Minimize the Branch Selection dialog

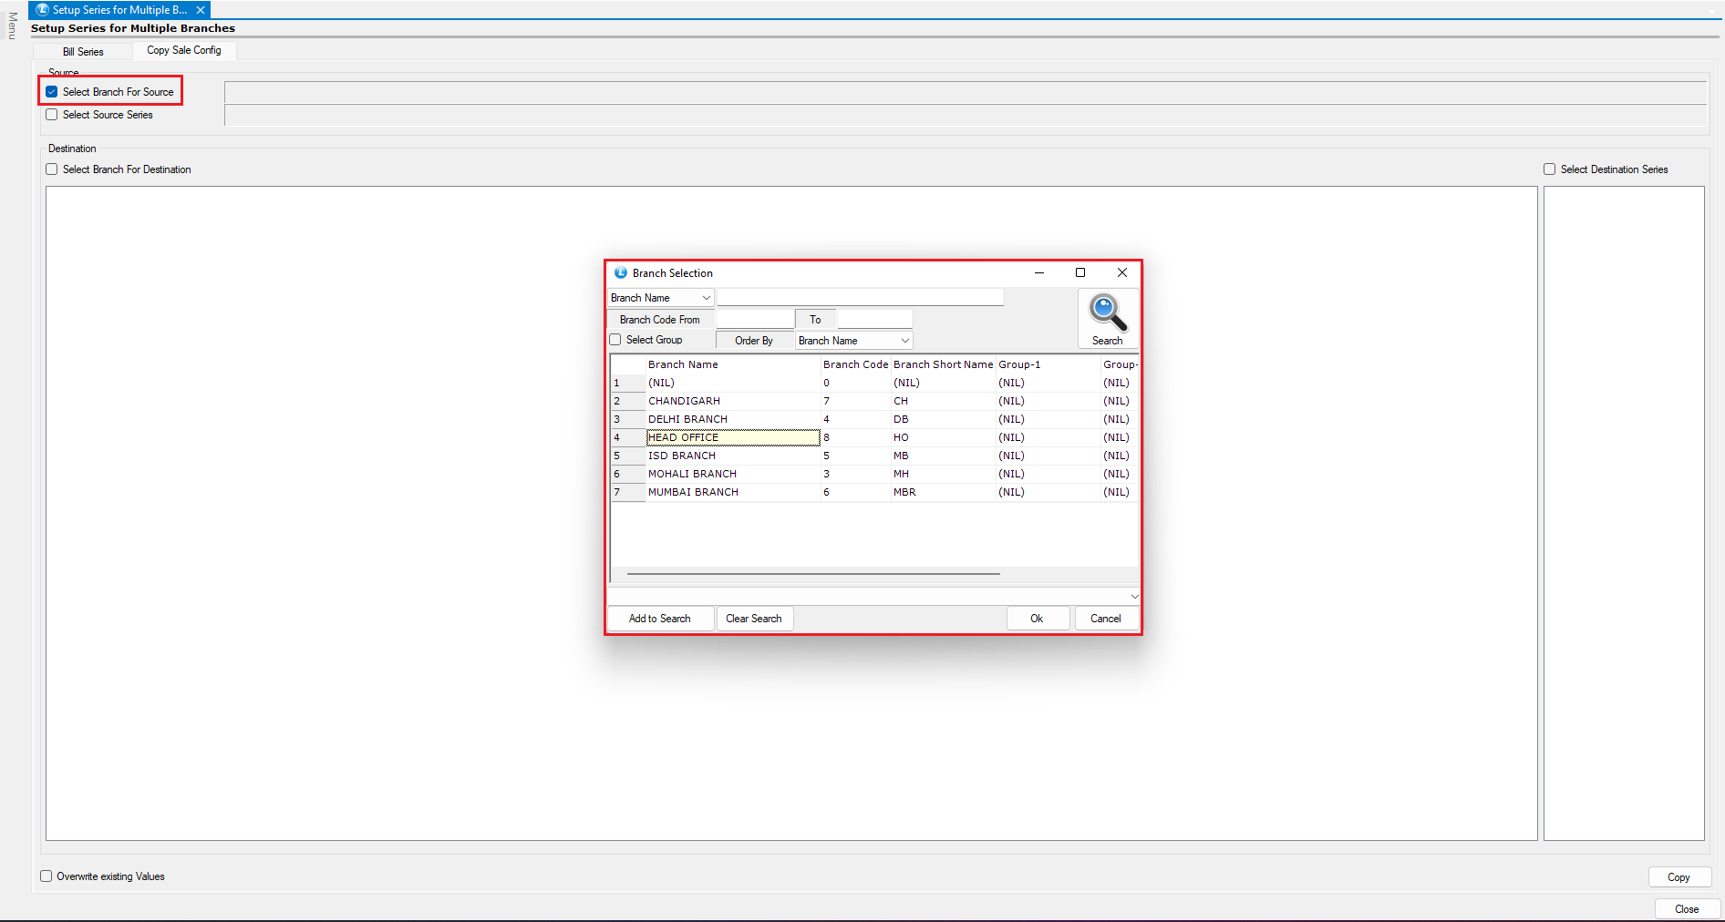1038,272
